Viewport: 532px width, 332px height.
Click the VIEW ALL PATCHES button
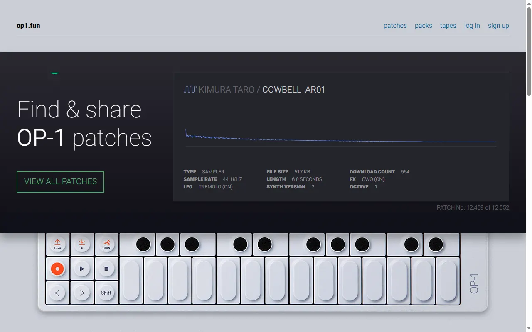pyautogui.click(x=60, y=182)
